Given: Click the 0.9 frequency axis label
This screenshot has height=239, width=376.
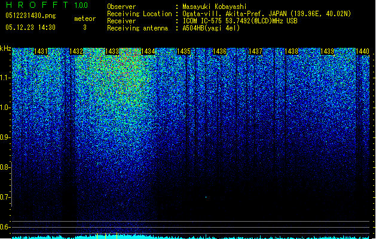Looking at the screenshot, I should pyautogui.click(x=5, y=137).
